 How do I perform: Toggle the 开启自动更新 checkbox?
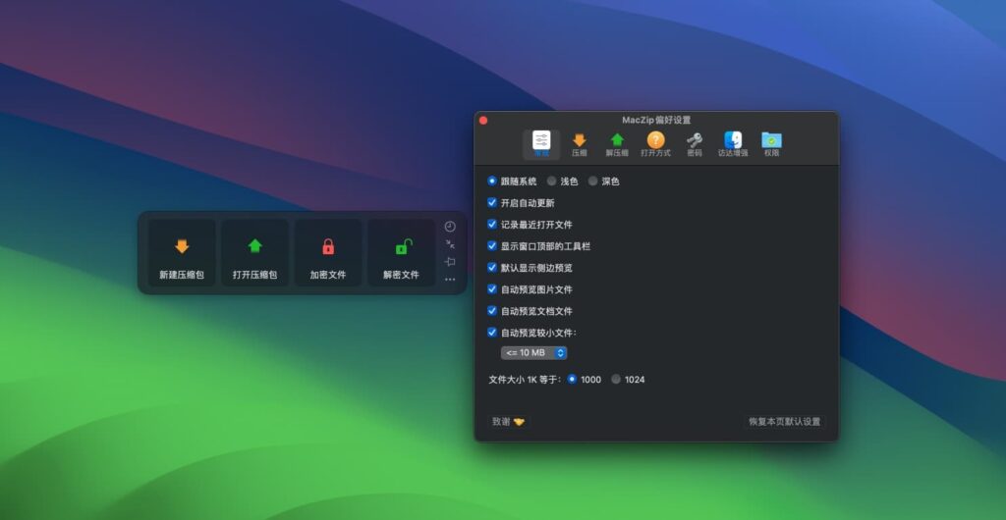[x=492, y=202]
